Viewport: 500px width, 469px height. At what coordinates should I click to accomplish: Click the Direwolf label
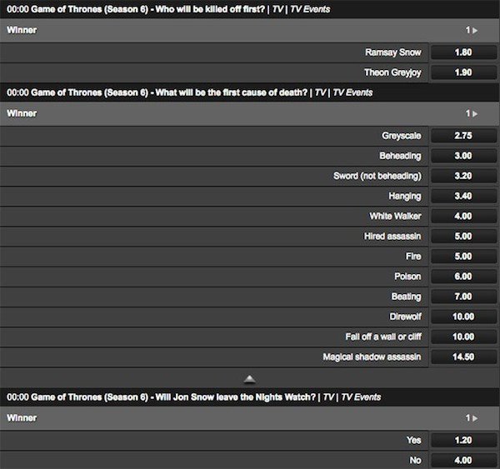[405, 317]
